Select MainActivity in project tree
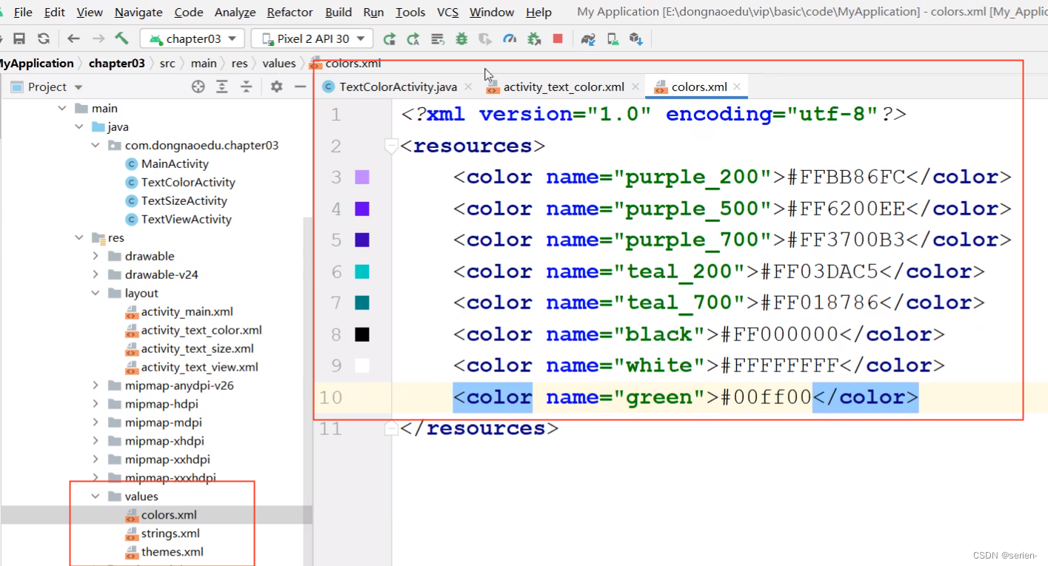The image size is (1048, 566). (175, 164)
